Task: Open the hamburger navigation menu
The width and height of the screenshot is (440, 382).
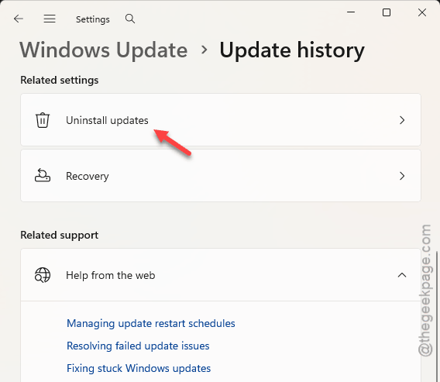Action: click(50, 19)
